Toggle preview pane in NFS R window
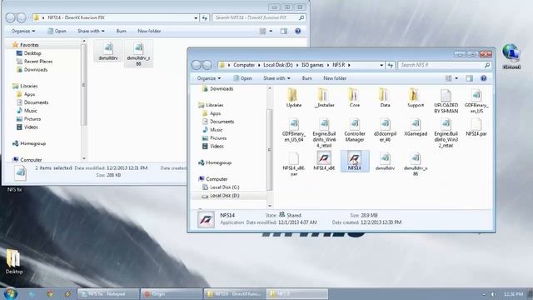533x300 pixels. [470, 78]
